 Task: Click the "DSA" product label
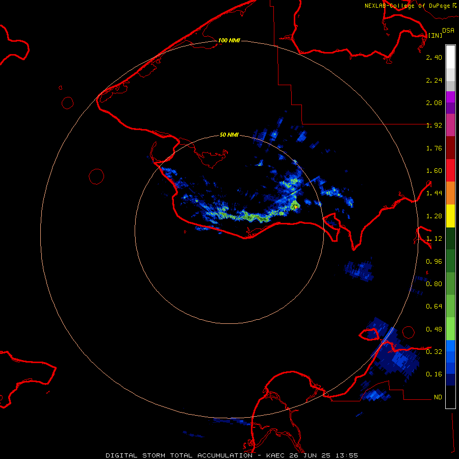tap(448, 31)
